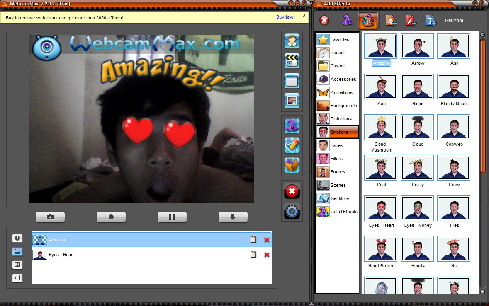Click the effects panel scrollbar up arrow

[x=483, y=34]
